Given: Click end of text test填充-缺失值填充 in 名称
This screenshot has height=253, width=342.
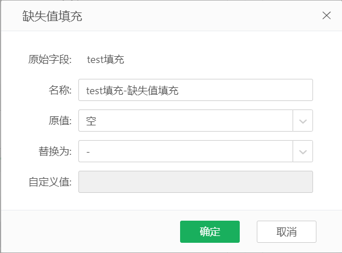Looking at the screenshot, I should click(x=179, y=90).
